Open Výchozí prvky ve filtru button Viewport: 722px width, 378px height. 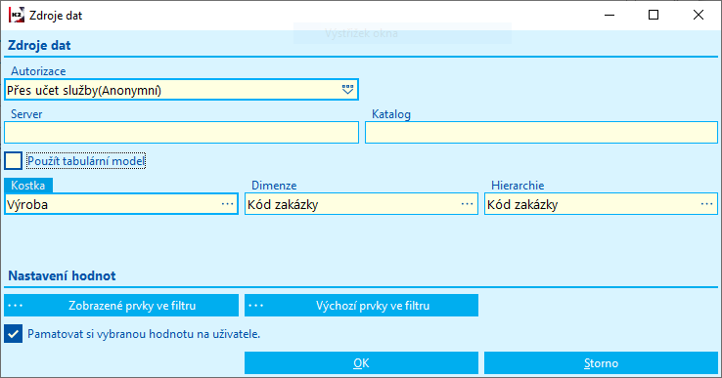click(x=361, y=306)
